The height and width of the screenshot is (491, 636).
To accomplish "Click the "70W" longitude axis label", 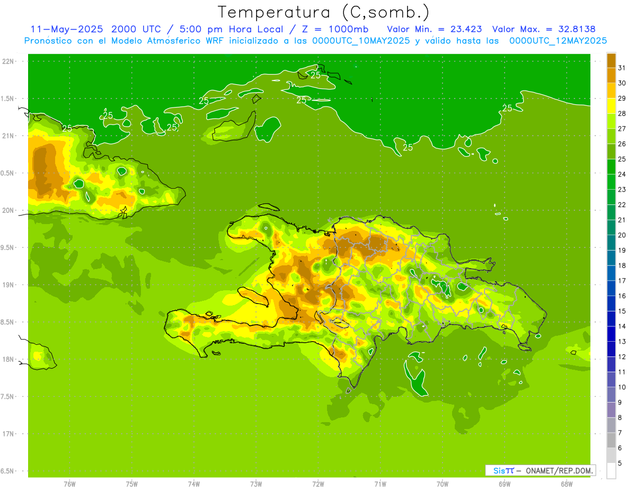I will [x=442, y=484].
